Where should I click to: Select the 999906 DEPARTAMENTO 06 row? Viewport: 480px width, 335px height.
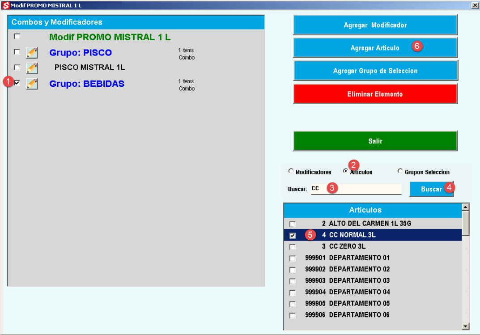coord(372,315)
